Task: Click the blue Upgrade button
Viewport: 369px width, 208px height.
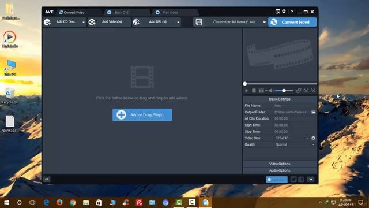Action: click(x=277, y=180)
